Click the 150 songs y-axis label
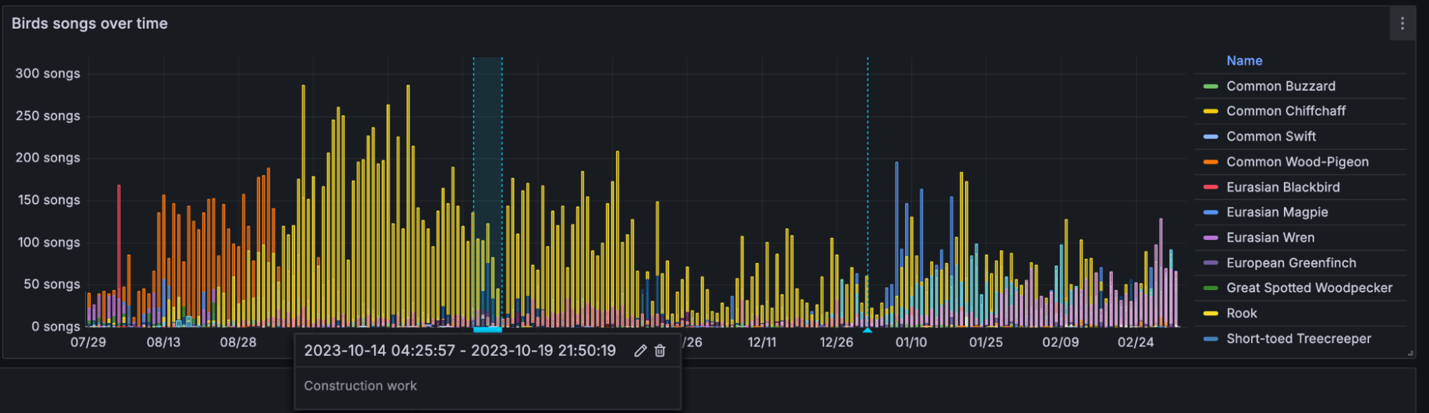The image size is (1429, 413). [x=49, y=200]
